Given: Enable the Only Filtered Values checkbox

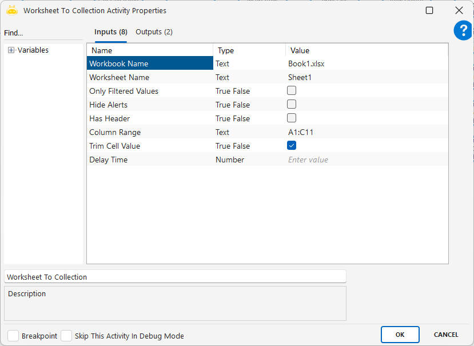Looking at the screenshot, I should pos(292,90).
